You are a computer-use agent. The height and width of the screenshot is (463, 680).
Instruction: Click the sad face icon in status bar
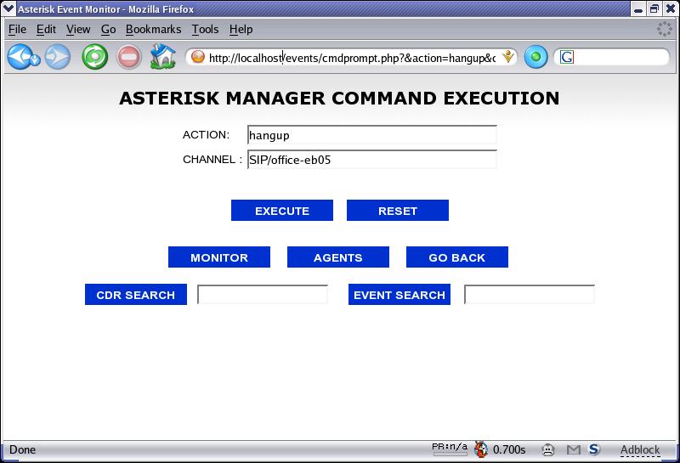point(549,449)
